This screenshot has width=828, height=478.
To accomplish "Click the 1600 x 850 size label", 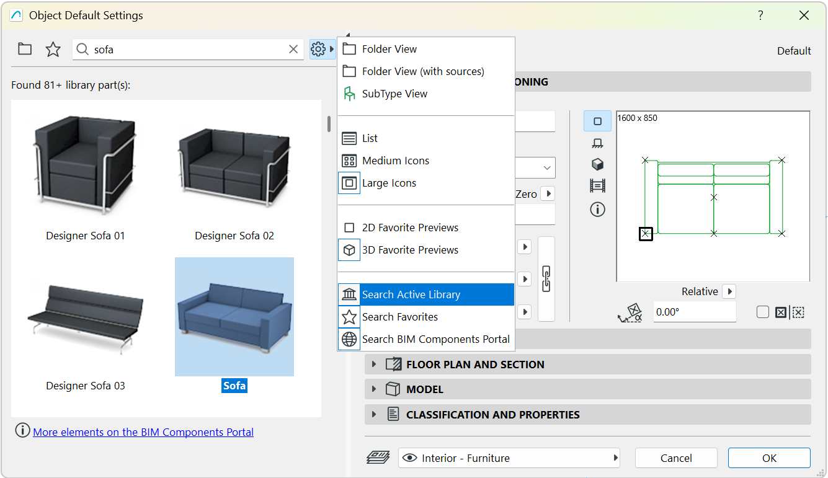I will coord(638,118).
